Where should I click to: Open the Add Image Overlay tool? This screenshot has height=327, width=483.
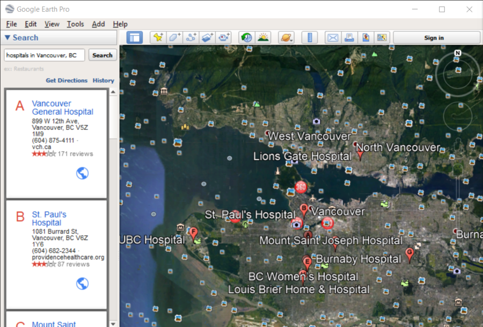click(x=207, y=37)
